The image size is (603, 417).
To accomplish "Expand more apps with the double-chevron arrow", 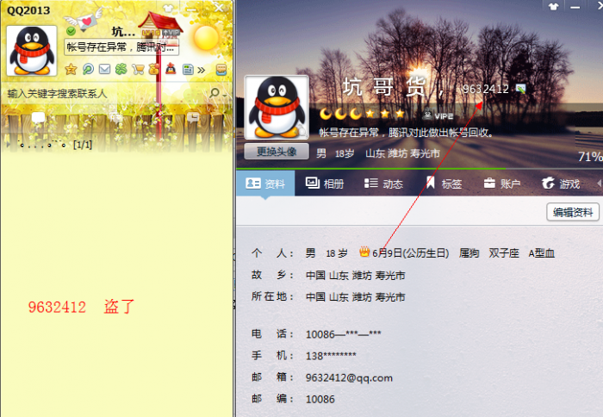I will 201,70.
